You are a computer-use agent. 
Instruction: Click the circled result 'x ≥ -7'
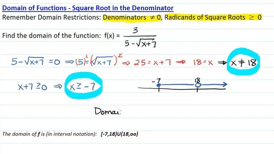[83, 86]
